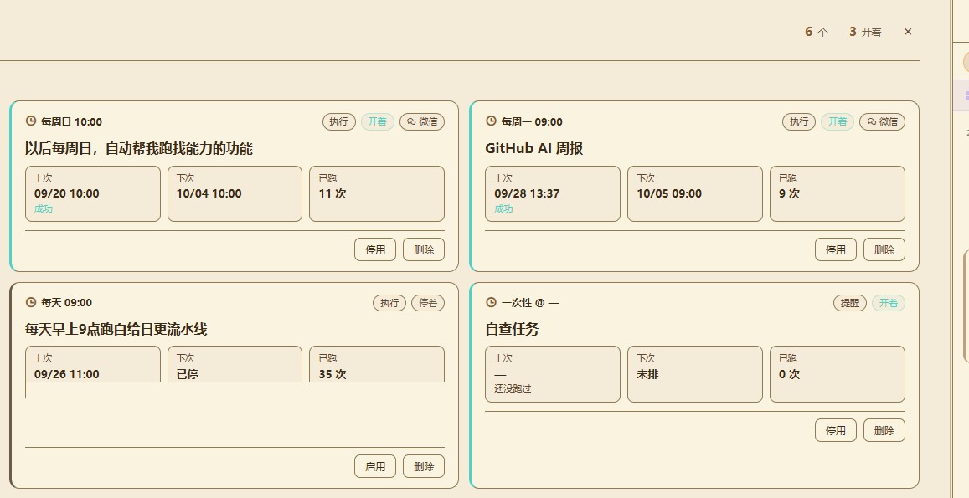
Task: Click the 未排 next-run box
Action: 695,374
